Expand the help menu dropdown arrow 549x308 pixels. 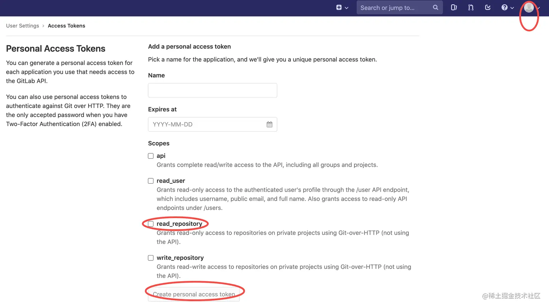pos(512,8)
